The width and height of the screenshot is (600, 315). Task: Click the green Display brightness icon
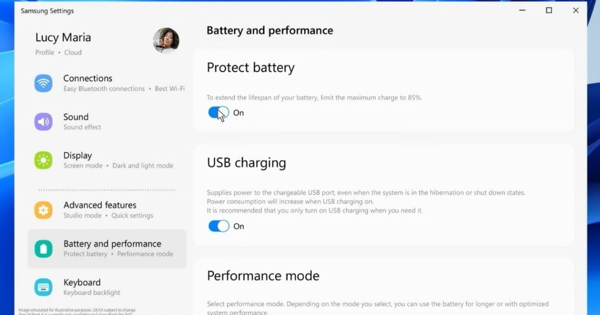[x=43, y=160]
